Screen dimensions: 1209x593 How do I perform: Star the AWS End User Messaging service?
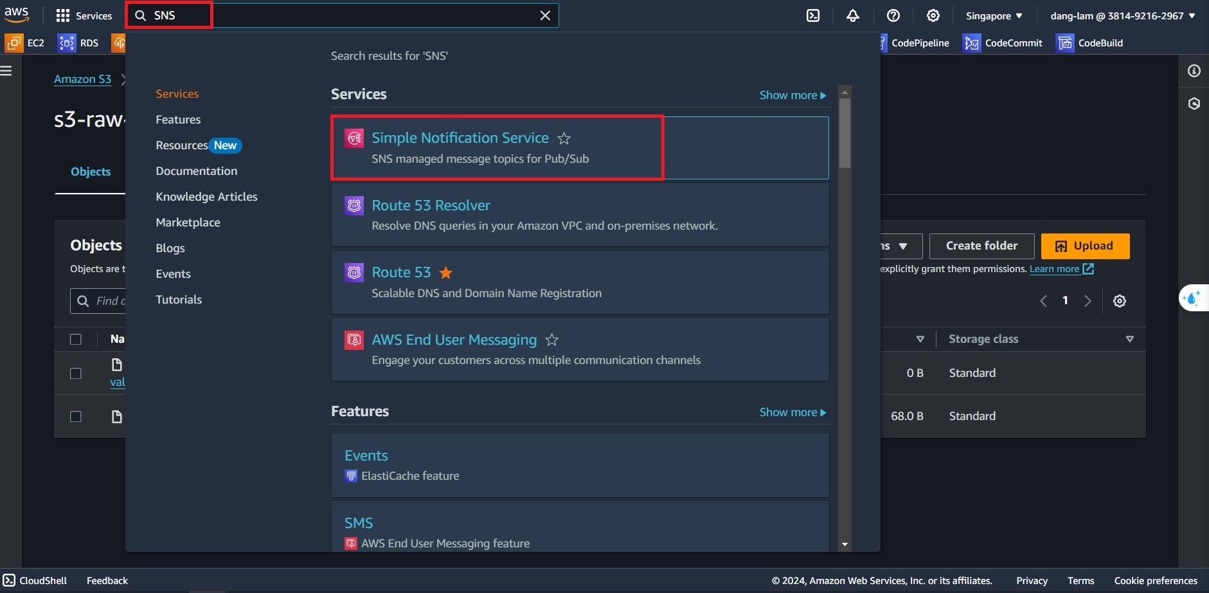pyautogui.click(x=551, y=340)
